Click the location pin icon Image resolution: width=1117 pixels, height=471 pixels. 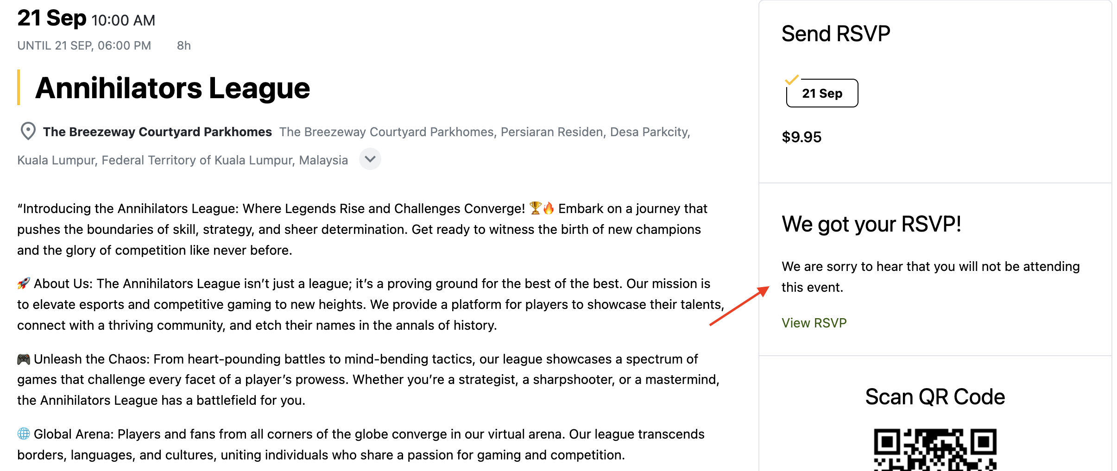28,132
